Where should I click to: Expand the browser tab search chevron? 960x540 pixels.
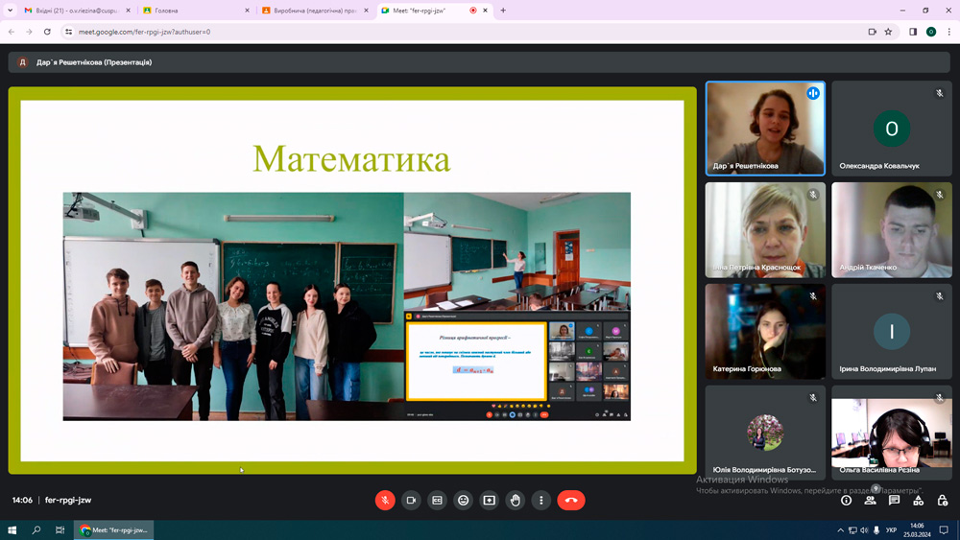click(10, 11)
